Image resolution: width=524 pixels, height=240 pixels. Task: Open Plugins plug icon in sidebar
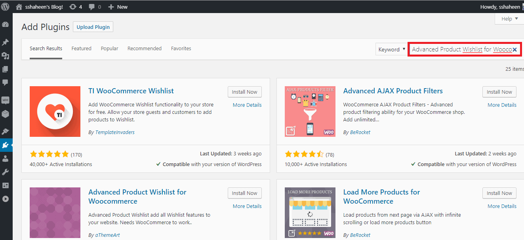tap(6, 145)
